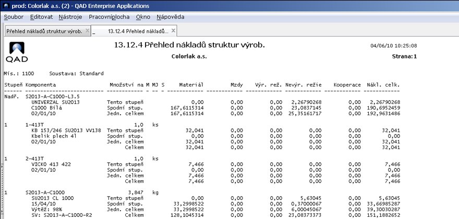Click the UNIVERZAL SU2013 description
Image resolution: width=459 pixels, height=219 pixels.
tap(55, 102)
